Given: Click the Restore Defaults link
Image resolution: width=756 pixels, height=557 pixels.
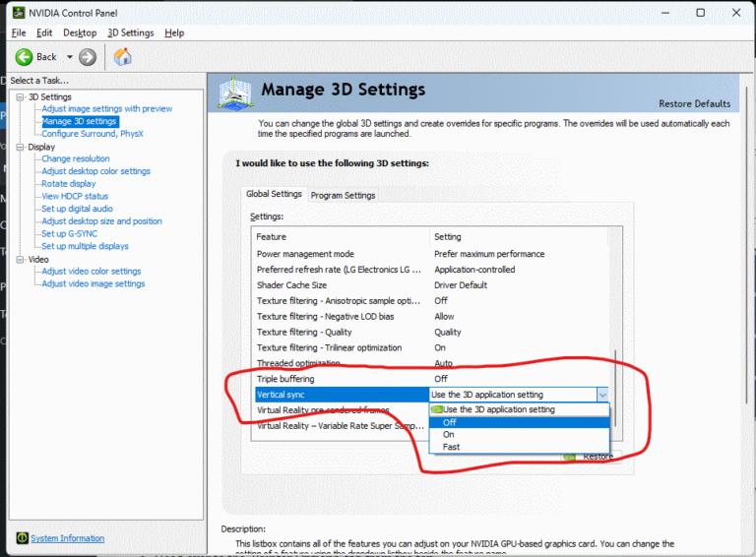Looking at the screenshot, I should coord(694,103).
